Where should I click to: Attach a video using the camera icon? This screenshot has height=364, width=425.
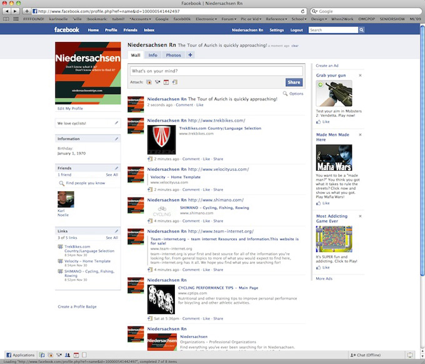pos(157,82)
